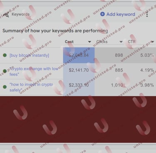This screenshot has width=156, height=153.
Task: Open the "crypto exchange with low fees" link
Action: (x=34, y=71)
